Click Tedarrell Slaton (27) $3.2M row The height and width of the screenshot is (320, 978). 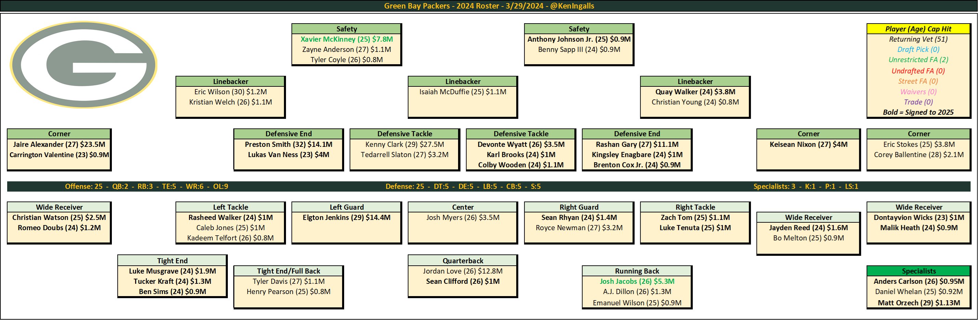click(x=405, y=155)
